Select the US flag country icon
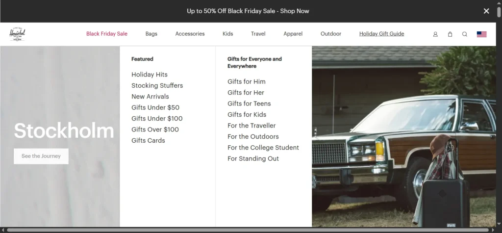This screenshot has width=502, height=233. (481, 34)
